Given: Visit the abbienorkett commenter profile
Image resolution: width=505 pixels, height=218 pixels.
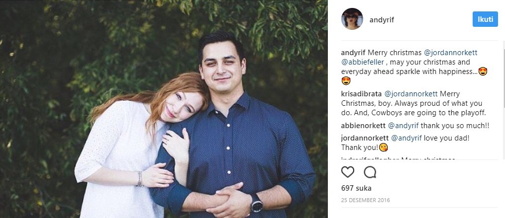Looking at the screenshot, I should pos(363,126).
